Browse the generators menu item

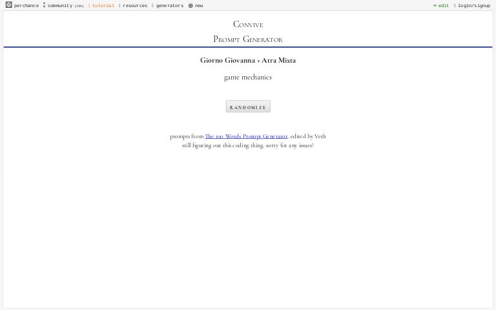tap(170, 6)
